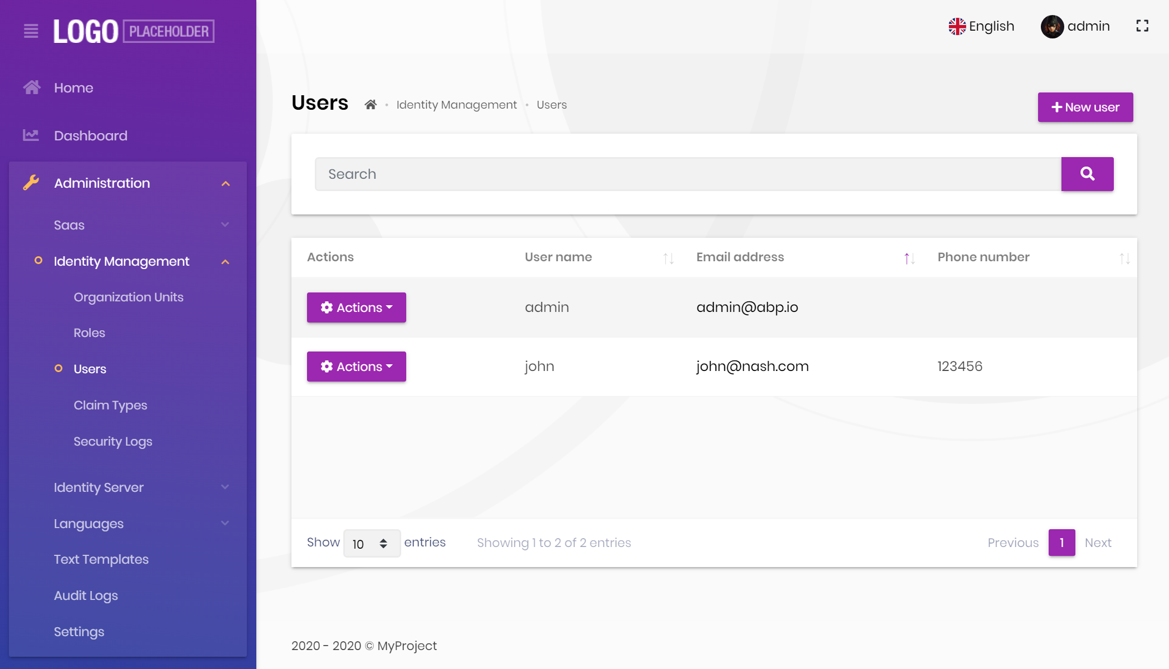Click the New user button

[1085, 107]
